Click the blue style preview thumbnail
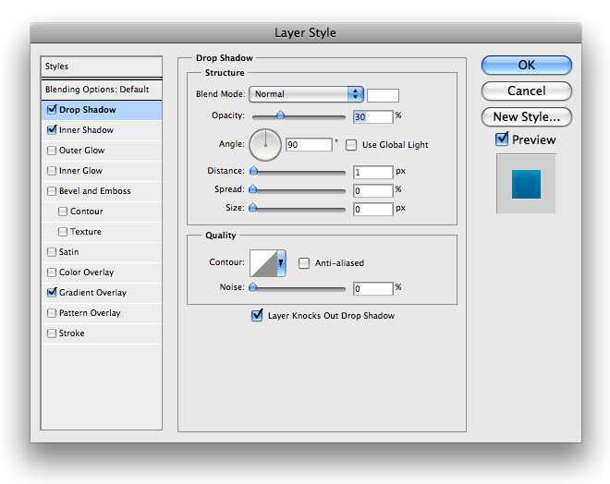610x484 pixels. 526,184
